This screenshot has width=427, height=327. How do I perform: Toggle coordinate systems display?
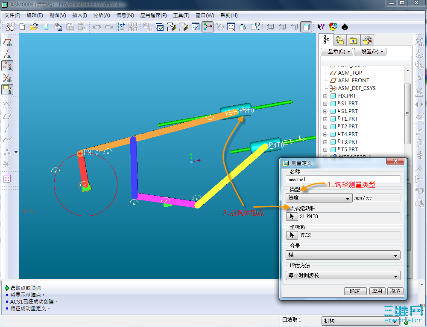click(7, 78)
